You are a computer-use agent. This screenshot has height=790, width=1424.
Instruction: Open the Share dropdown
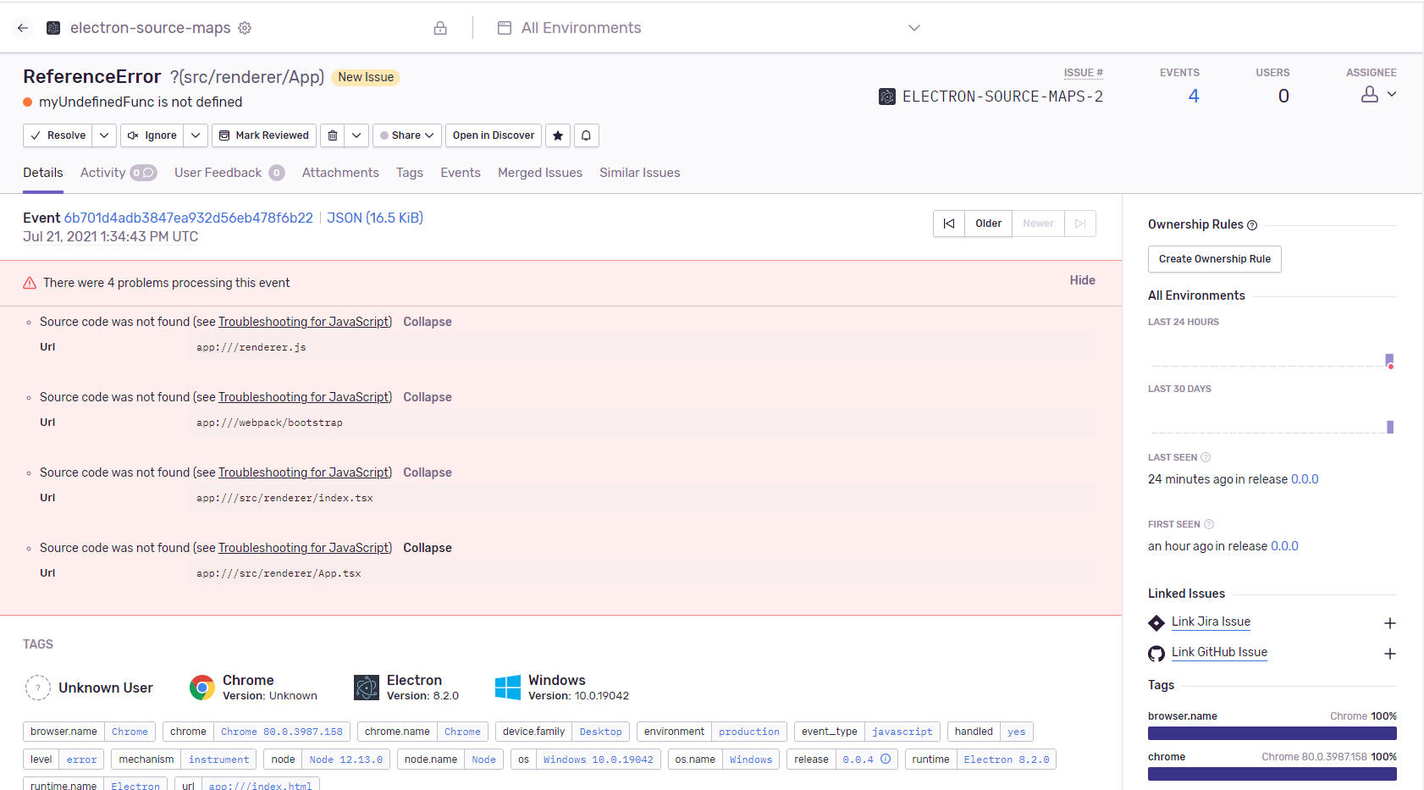click(407, 135)
